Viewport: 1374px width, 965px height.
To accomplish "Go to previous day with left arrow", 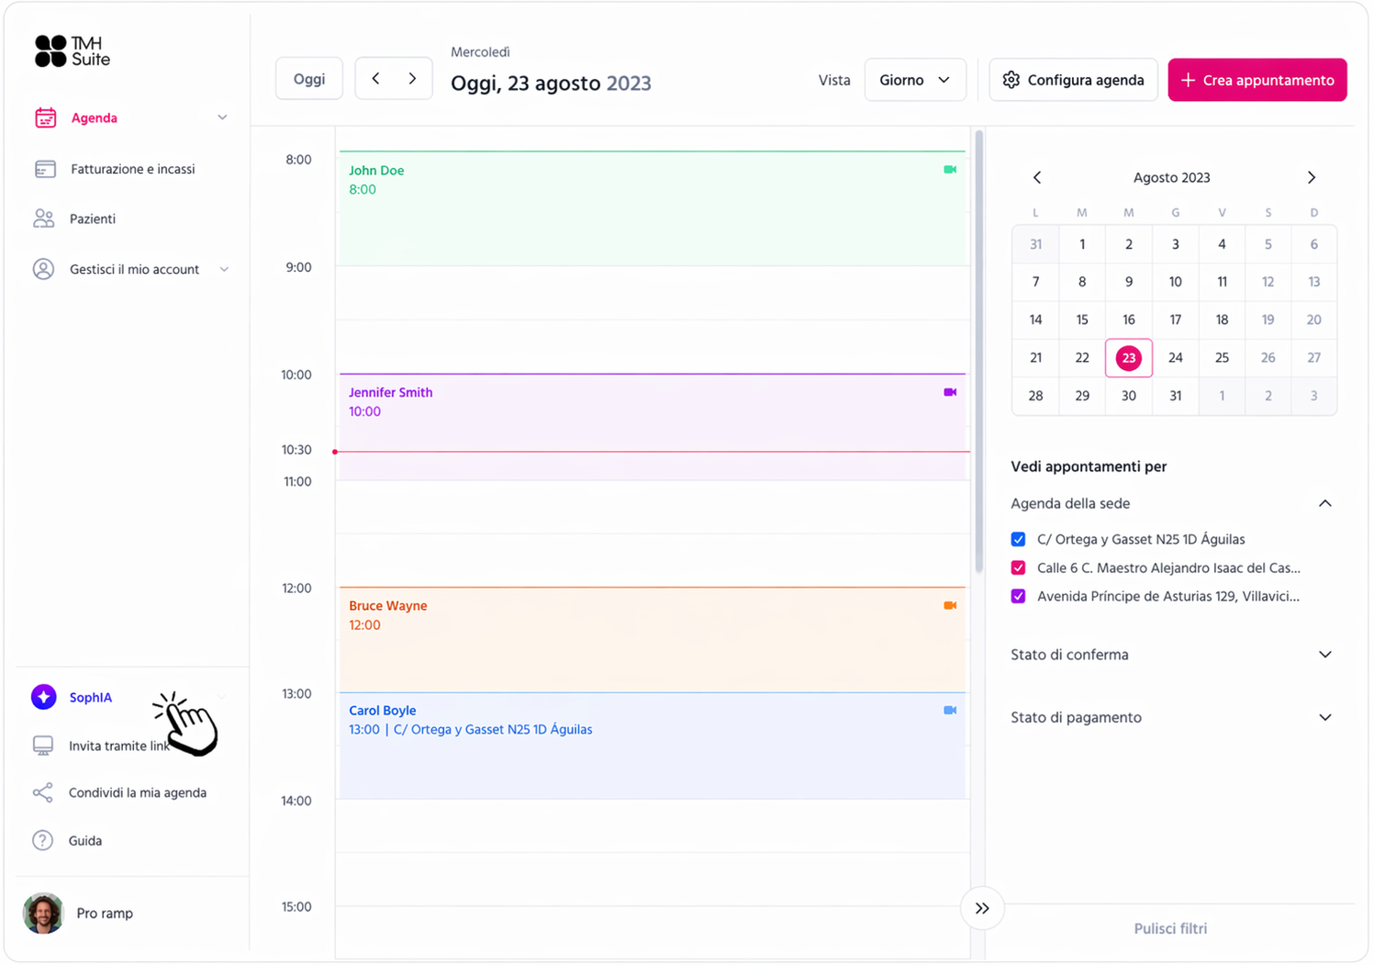I will click(x=375, y=79).
